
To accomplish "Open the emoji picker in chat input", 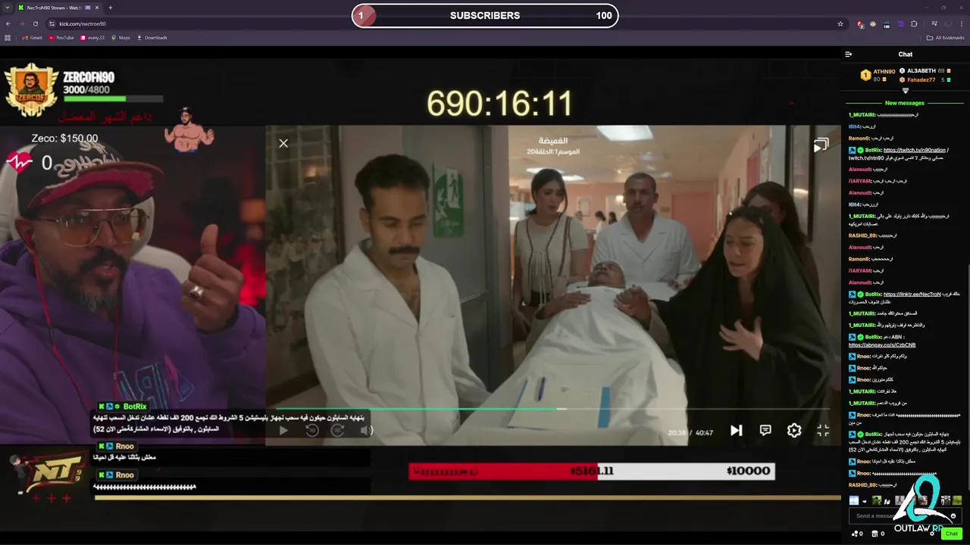I will pos(953,516).
